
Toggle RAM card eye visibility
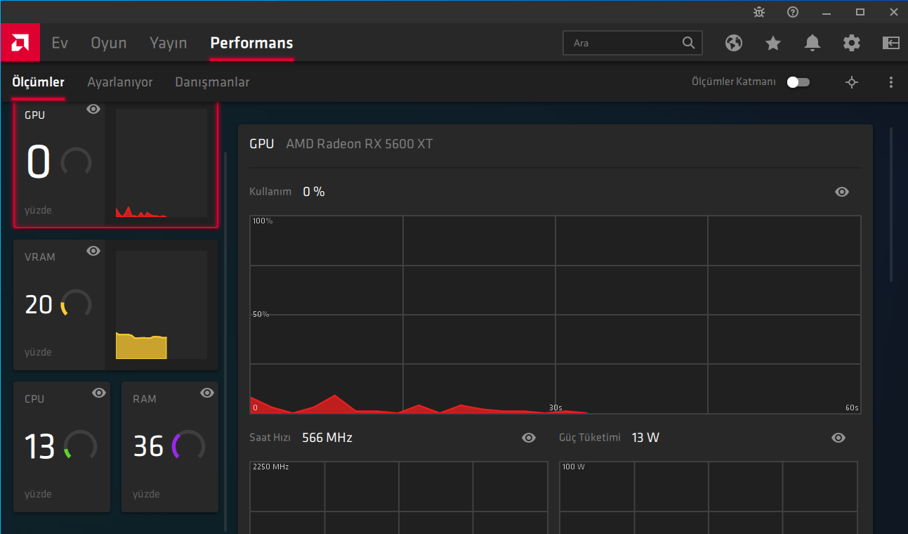point(207,393)
